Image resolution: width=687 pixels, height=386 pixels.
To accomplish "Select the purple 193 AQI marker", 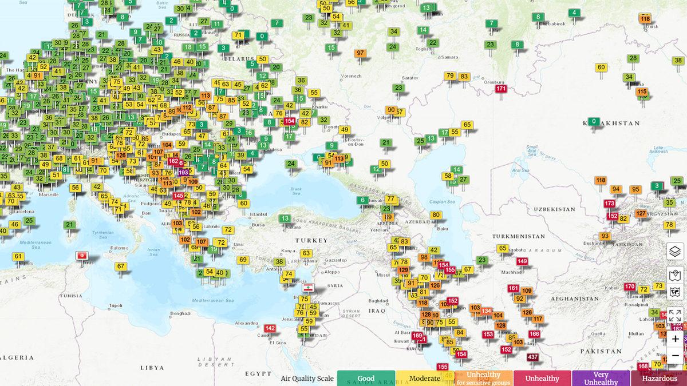I will coord(183,172).
